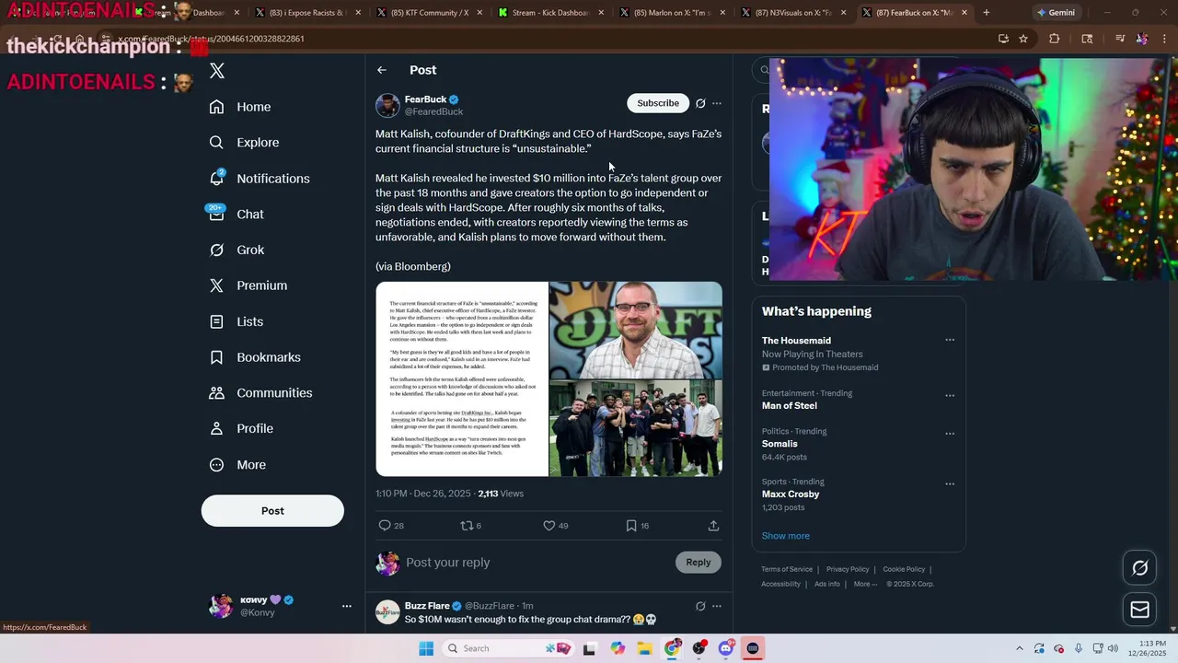Image resolution: width=1178 pixels, height=663 pixels.
Task: Switch to 'N3Visuals on X' tab
Action: tap(793, 13)
